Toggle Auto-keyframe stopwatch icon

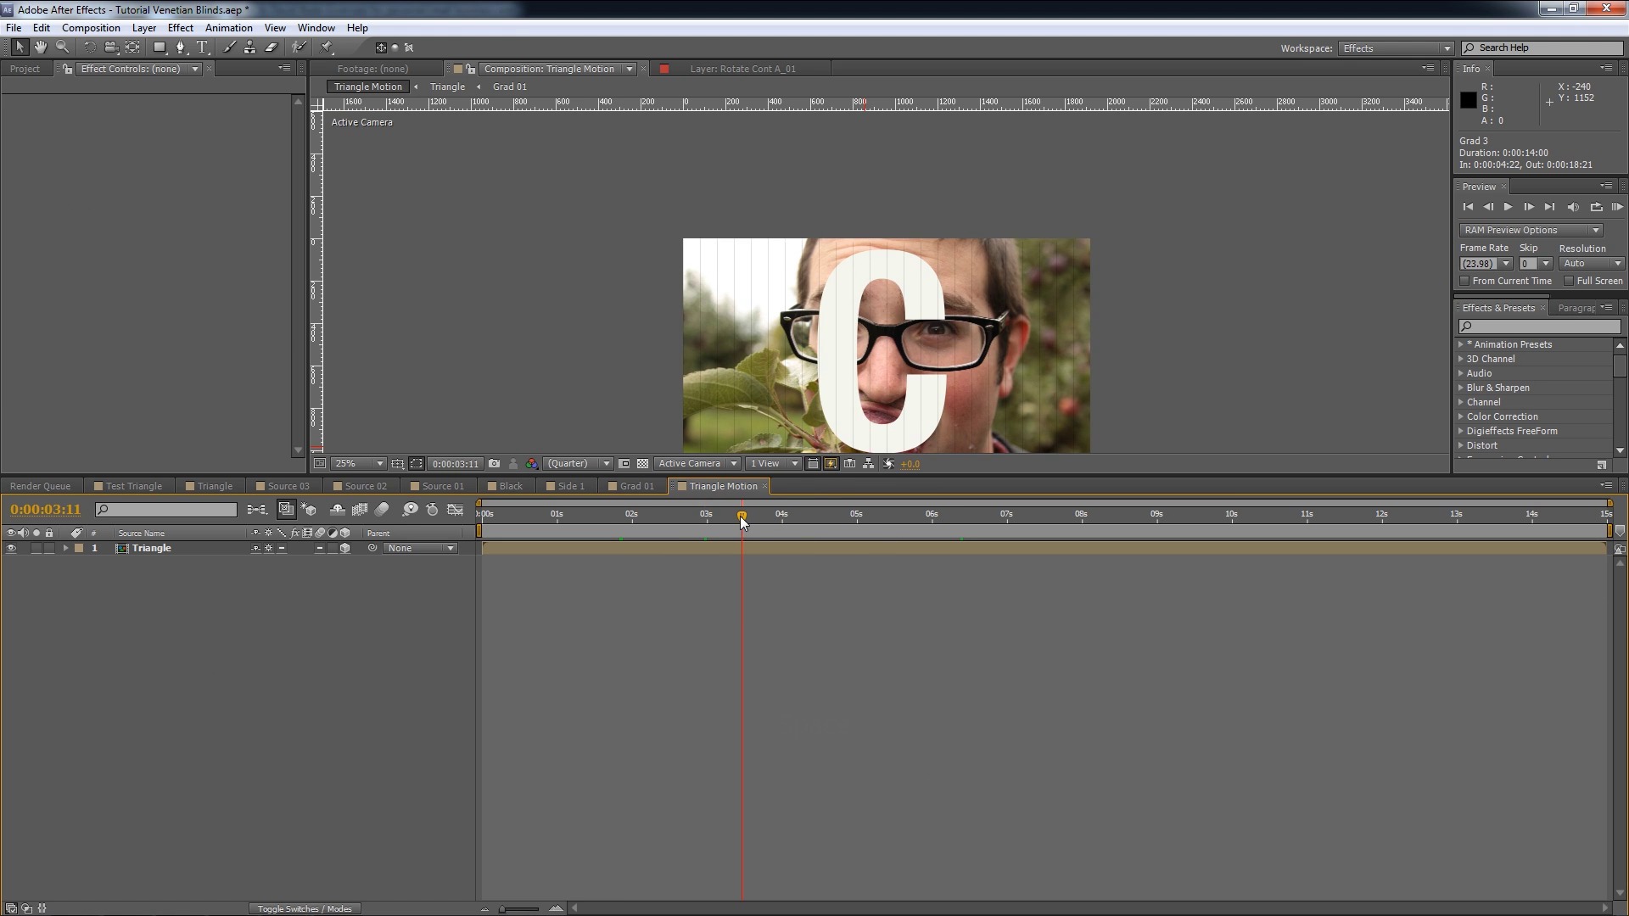[x=432, y=510]
